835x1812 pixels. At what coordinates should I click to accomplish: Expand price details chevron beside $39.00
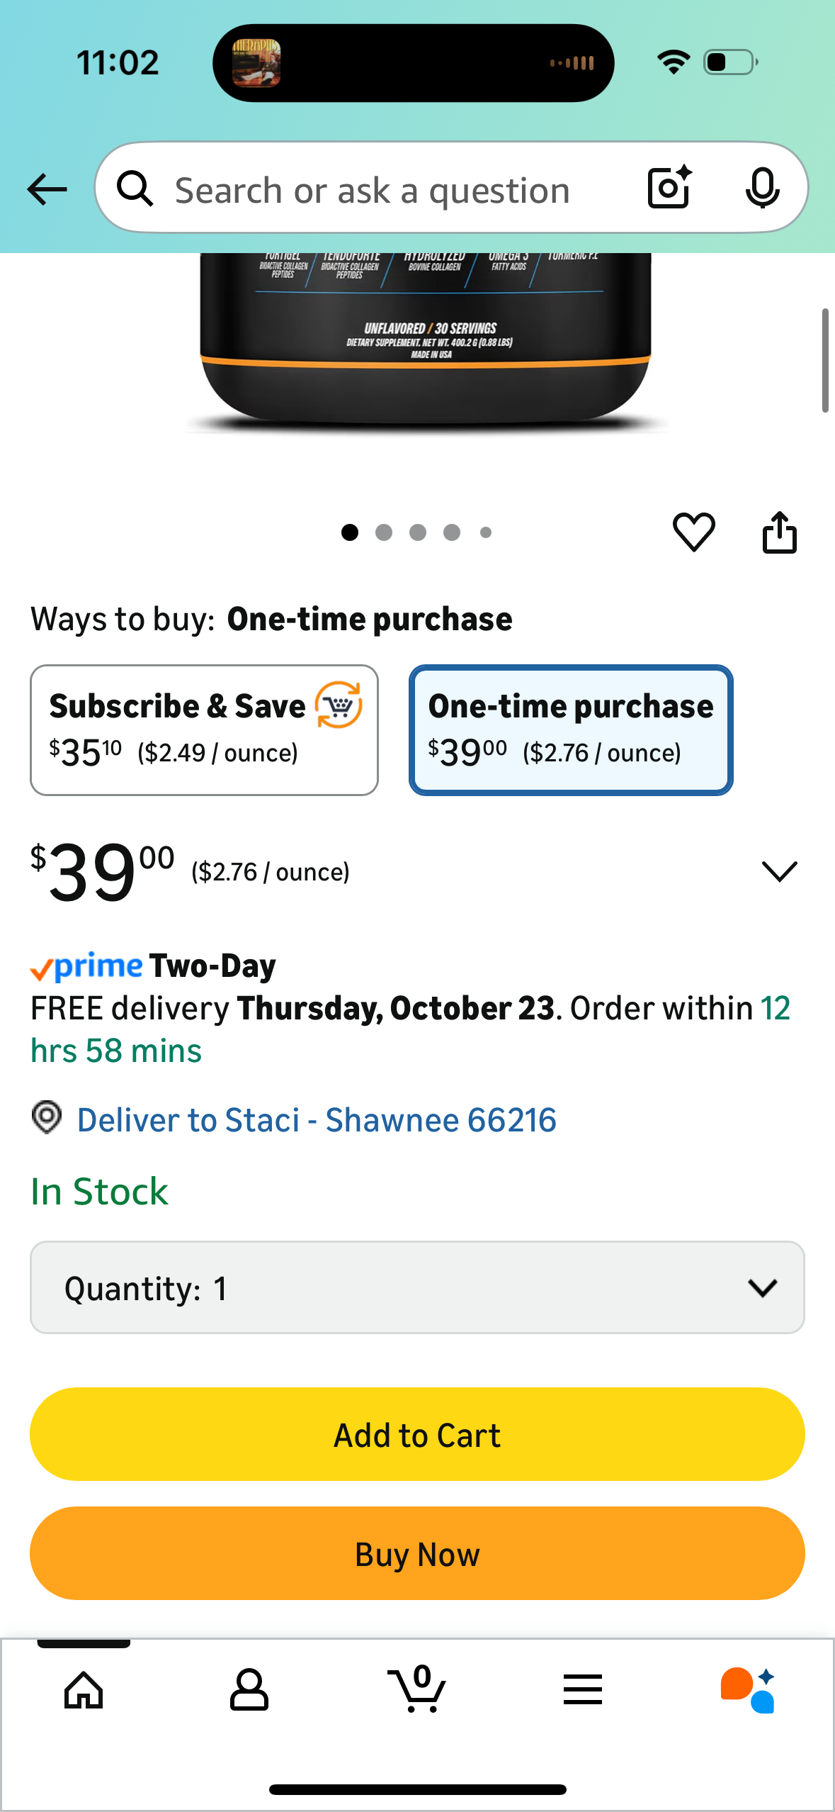click(779, 871)
